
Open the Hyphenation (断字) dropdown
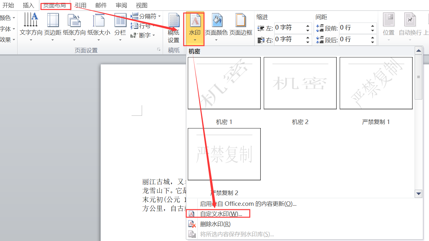[x=143, y=35]
